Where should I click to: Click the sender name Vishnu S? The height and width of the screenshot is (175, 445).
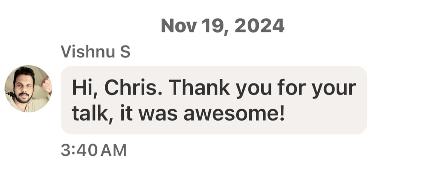tap(95, 52)
